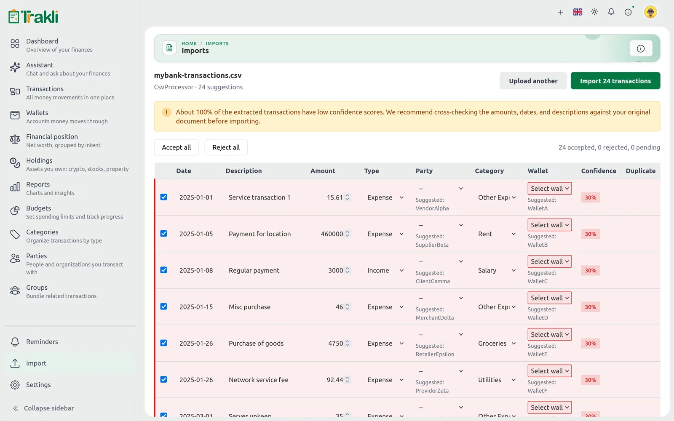The height and width of the screenshot is (421, 674).
Task: Click the 30% confidence badge for Regular payment
Action: point(590,271)
